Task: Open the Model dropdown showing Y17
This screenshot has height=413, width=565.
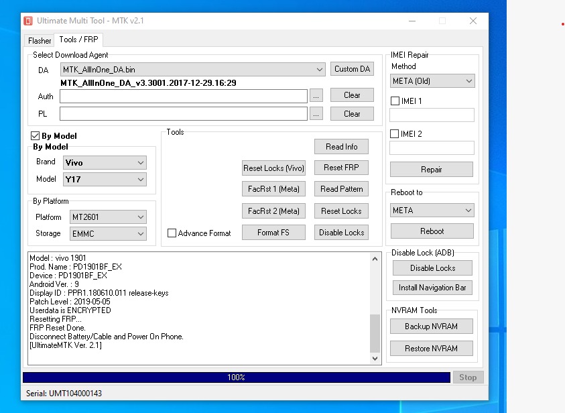Action: (105, 180)
